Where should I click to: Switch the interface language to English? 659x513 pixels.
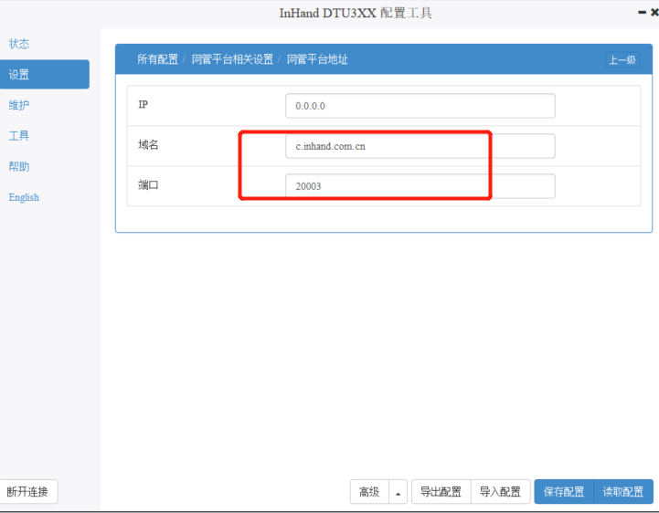[x=24, y=197]
